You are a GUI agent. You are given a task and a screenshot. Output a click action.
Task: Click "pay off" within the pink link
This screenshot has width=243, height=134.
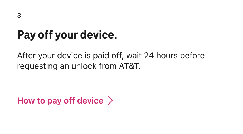(61, 101)
